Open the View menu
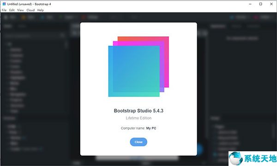This screenshot has width=277, height=166. pyautogui.click(x=20, y=10)
